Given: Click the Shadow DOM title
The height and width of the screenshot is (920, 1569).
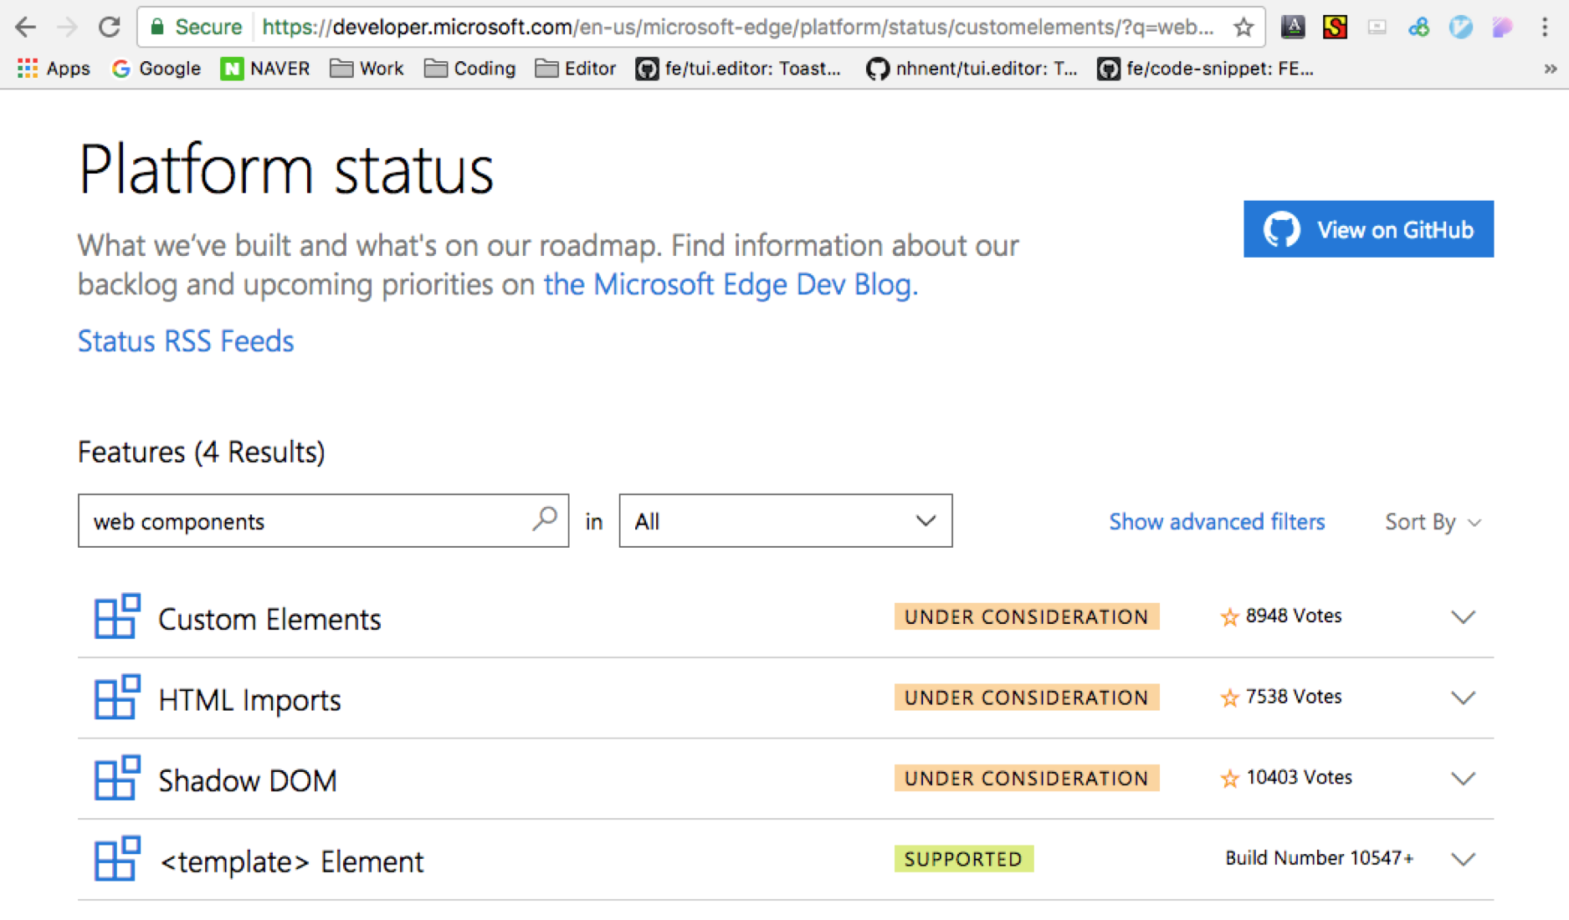Looking at the screenshot, I should click(248, 780).
